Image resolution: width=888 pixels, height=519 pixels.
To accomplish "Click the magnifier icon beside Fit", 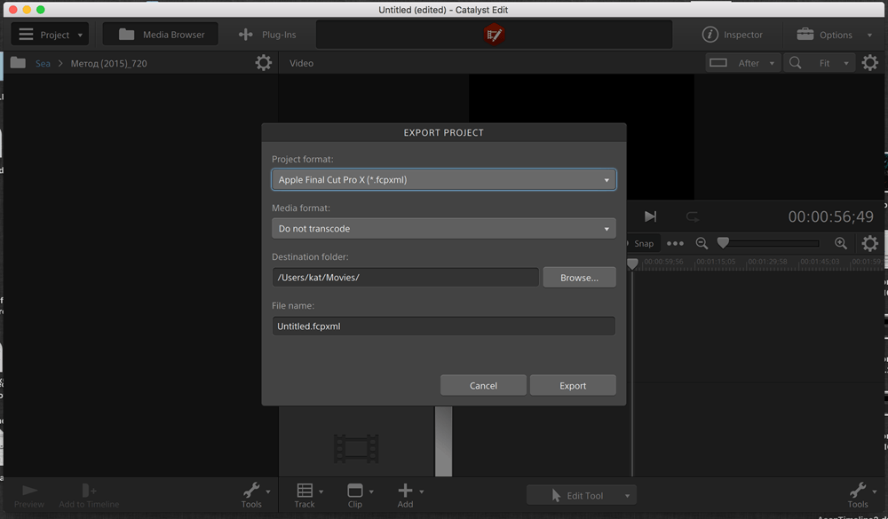I will coord(795,63).
